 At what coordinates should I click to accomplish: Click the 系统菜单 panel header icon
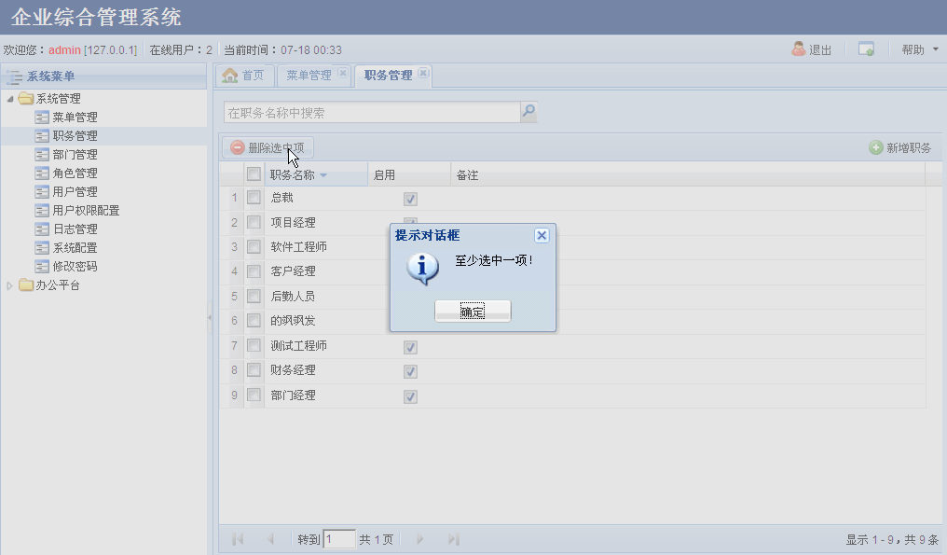(15, 76)
